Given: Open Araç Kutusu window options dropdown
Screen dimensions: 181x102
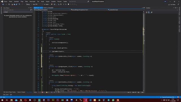Looking at the screenshot, I should point(29,8).
